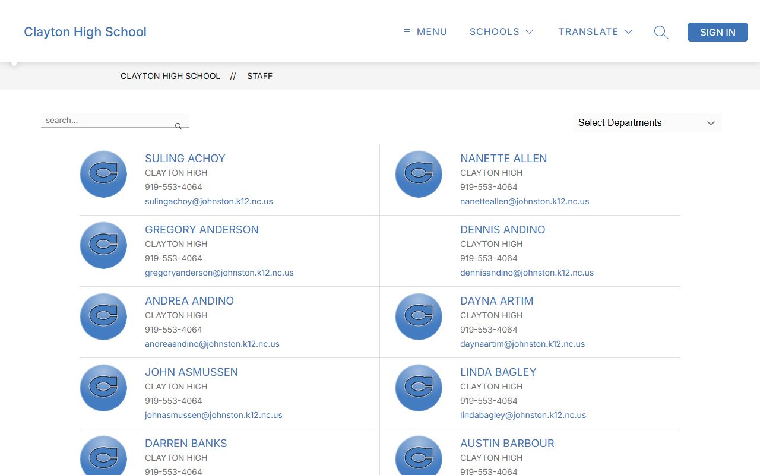Email andreaandino@johnston.k12.nc.us
This screenshot has width=760, height=475.
(212, 344)
